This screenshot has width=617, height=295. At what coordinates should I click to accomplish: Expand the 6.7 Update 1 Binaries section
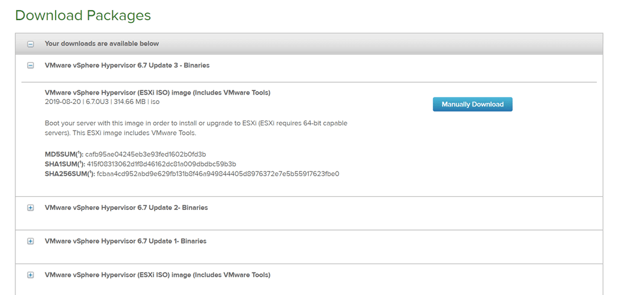[30, 241]
